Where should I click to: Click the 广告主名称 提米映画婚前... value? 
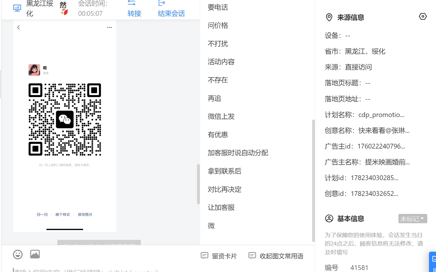387,162
